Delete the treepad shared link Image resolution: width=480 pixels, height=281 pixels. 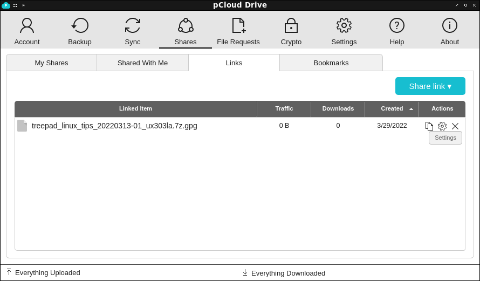pos(455,126)
